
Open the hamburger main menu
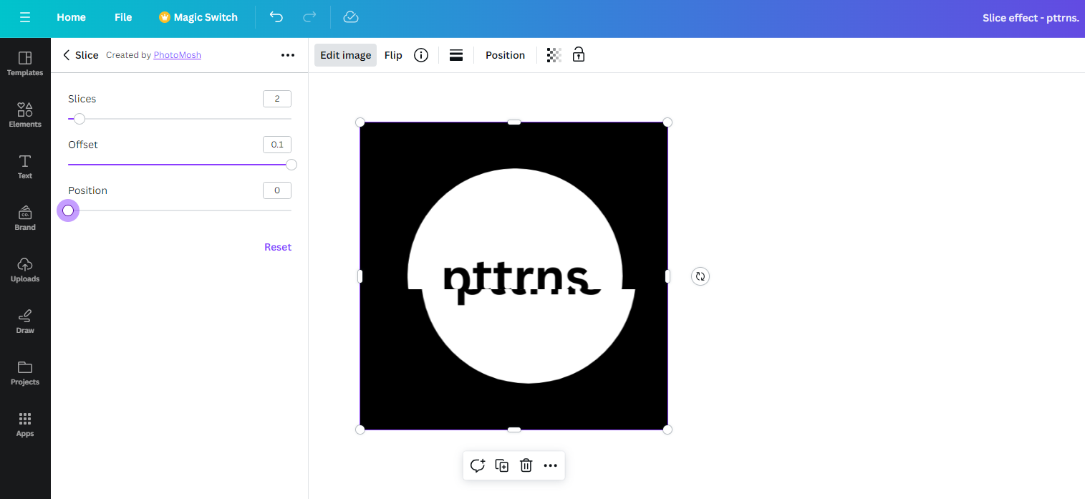coord(25,17)
